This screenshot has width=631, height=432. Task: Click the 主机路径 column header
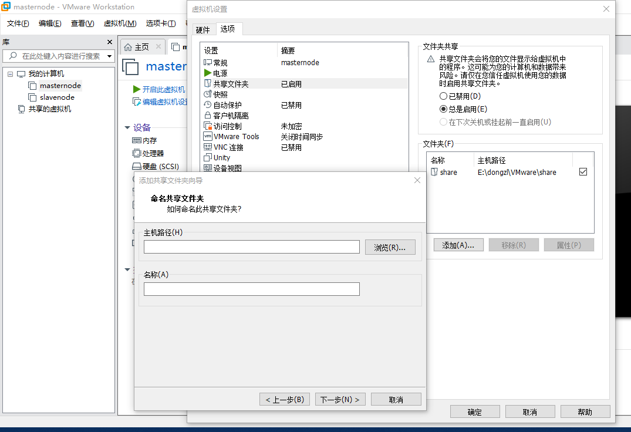click(x=491, y=160)
